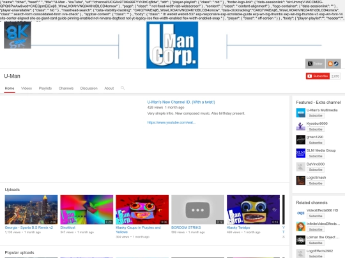This screenshot has width=345, height=258.
Task: Play the Georgia city skyline thumbnail
Action: point(31,210)
